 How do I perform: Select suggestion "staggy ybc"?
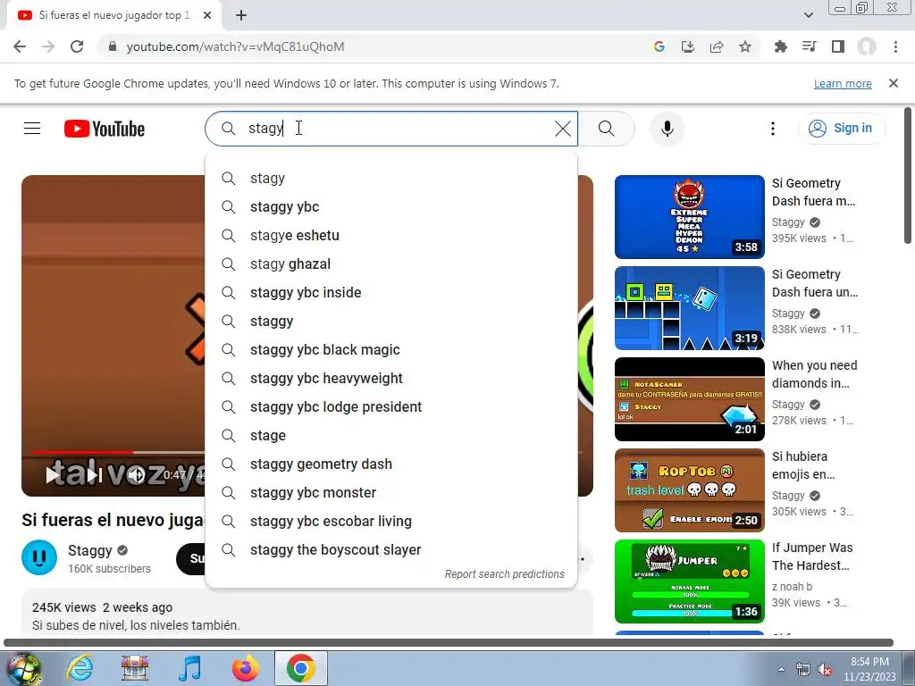coord(391,207)
